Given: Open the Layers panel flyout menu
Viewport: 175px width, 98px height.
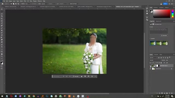Looking at the screenshot, I should coord(174,55).
